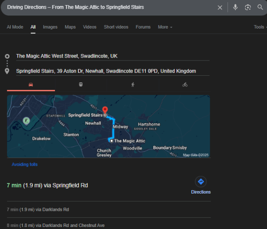
Task: Select cycling travel mode
Action: (x=185, y=85)
